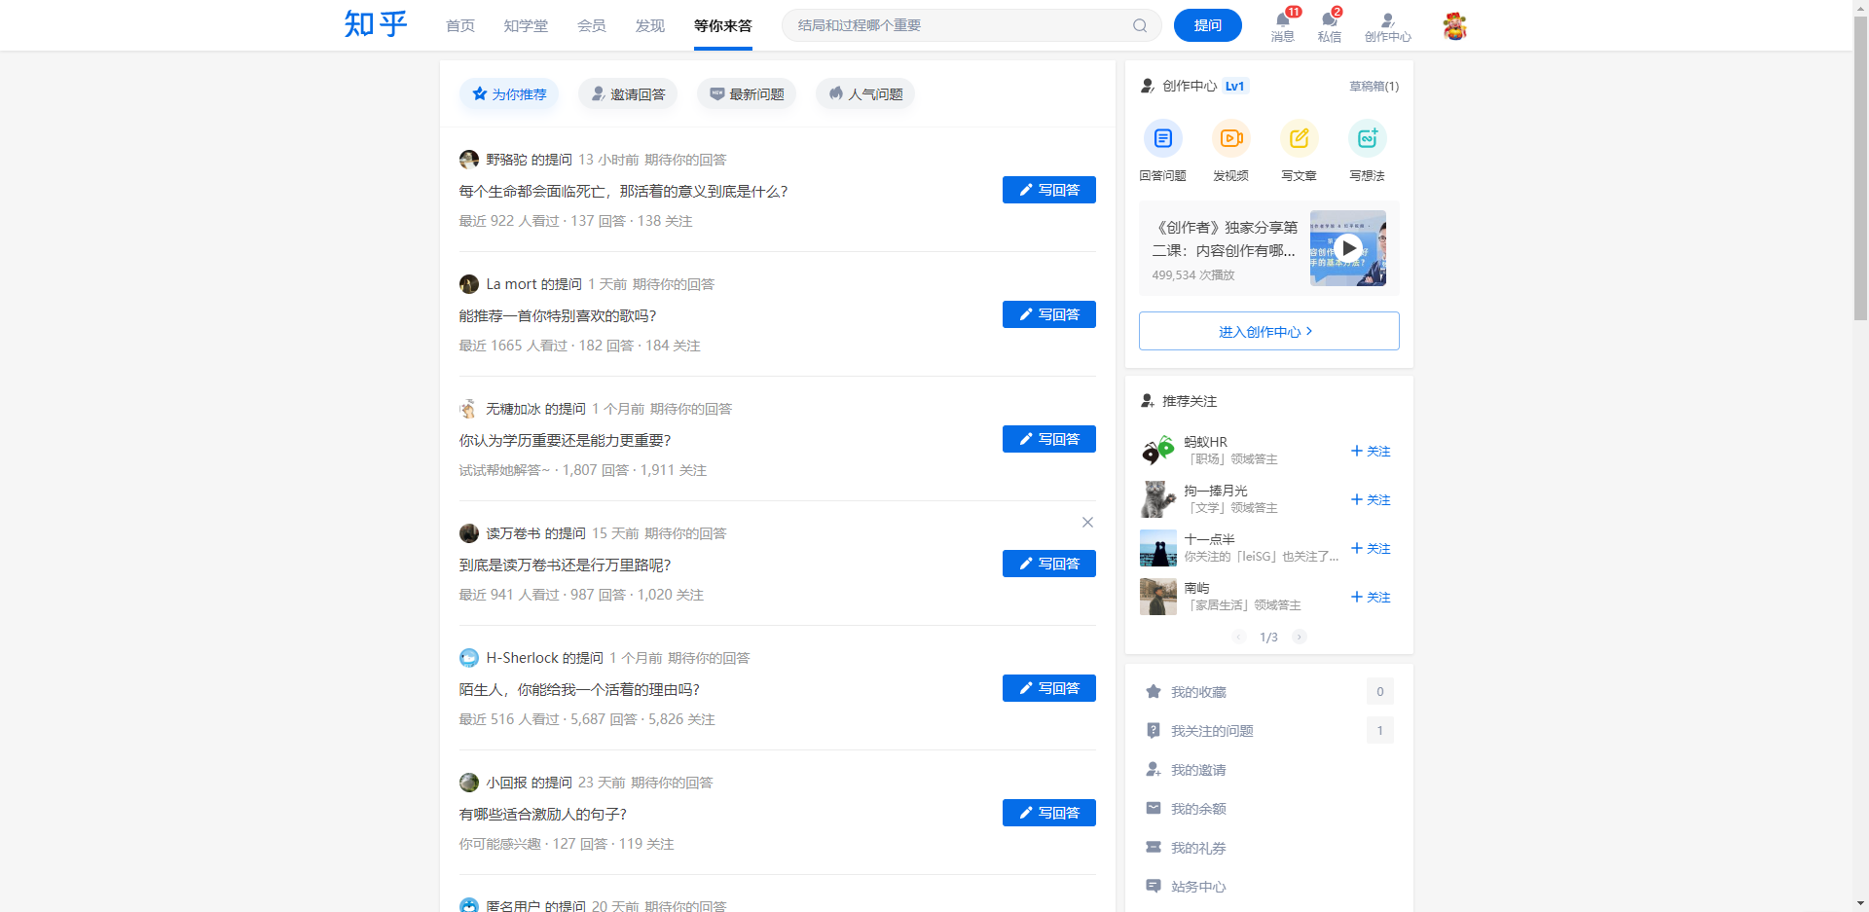Image resolution: width=1869 pixels, height=912 pixels.
Task: Open 南屿 avatar
Action: [x=1158, y=597]
